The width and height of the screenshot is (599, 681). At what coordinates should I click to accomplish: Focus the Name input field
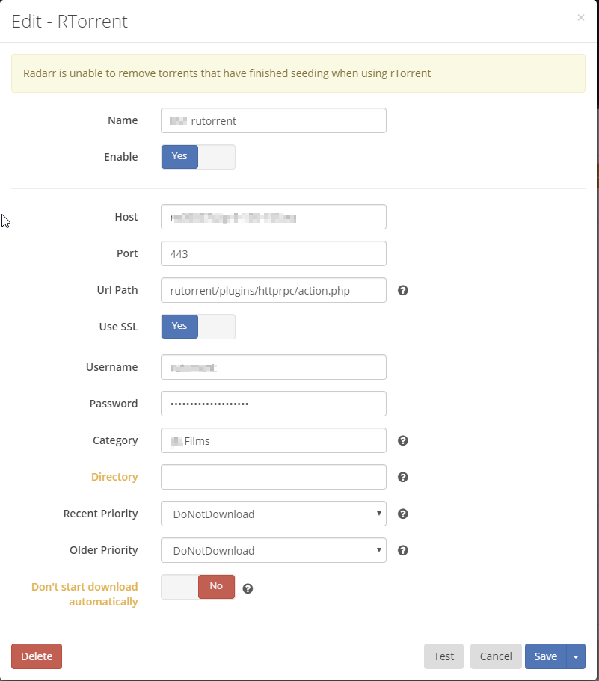point(273,120)
